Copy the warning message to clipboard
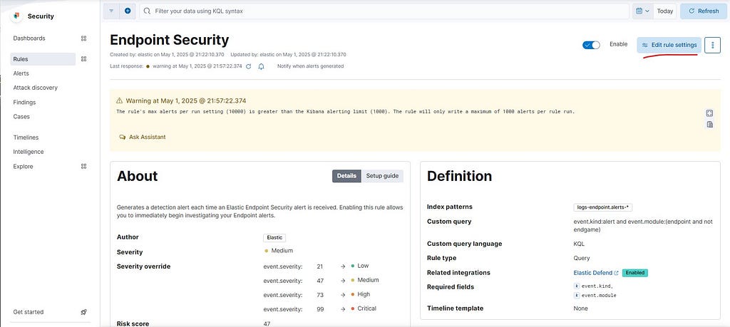Screen dimensions: 730x327 709,124
